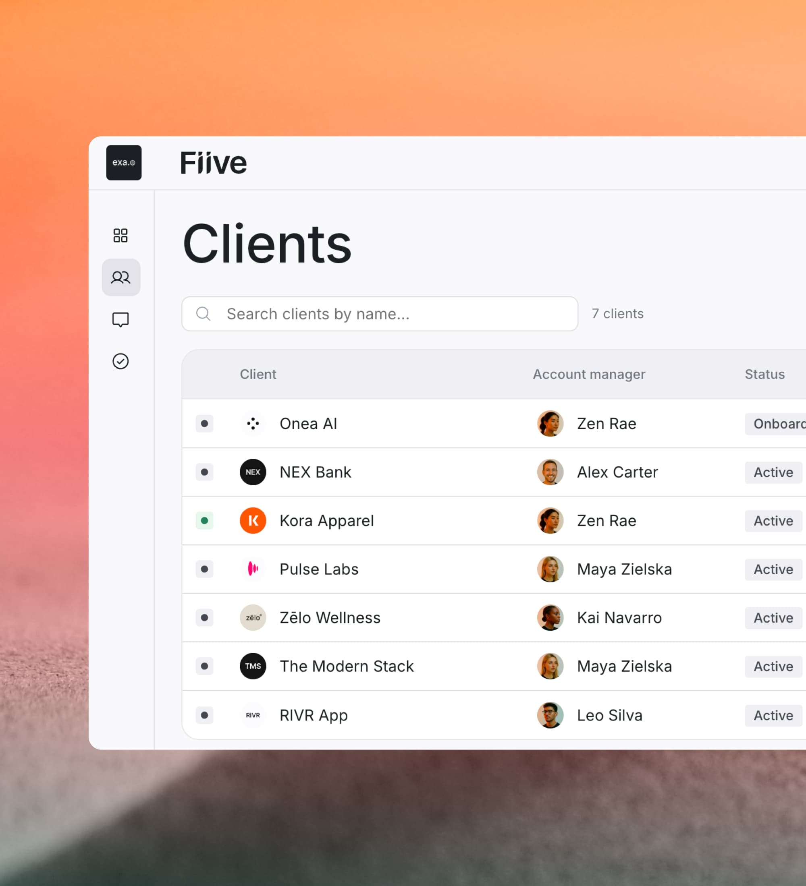Click the magnifying glass search icon
806x886 pixels.
point(203,314)
